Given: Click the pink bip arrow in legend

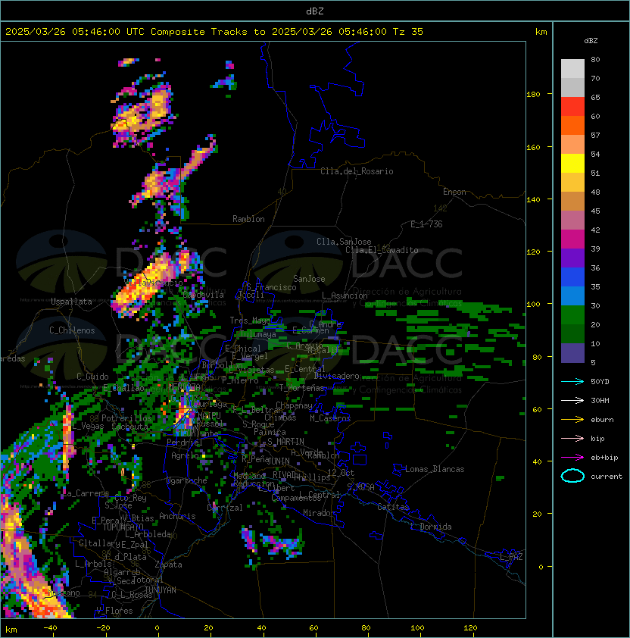Looking at the screenshot, I should click(572, 438).
